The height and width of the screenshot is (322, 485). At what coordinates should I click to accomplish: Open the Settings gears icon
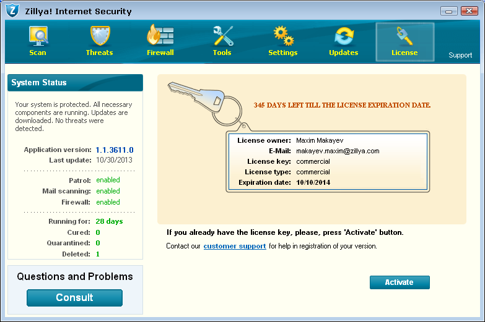[x=283, y=36]
